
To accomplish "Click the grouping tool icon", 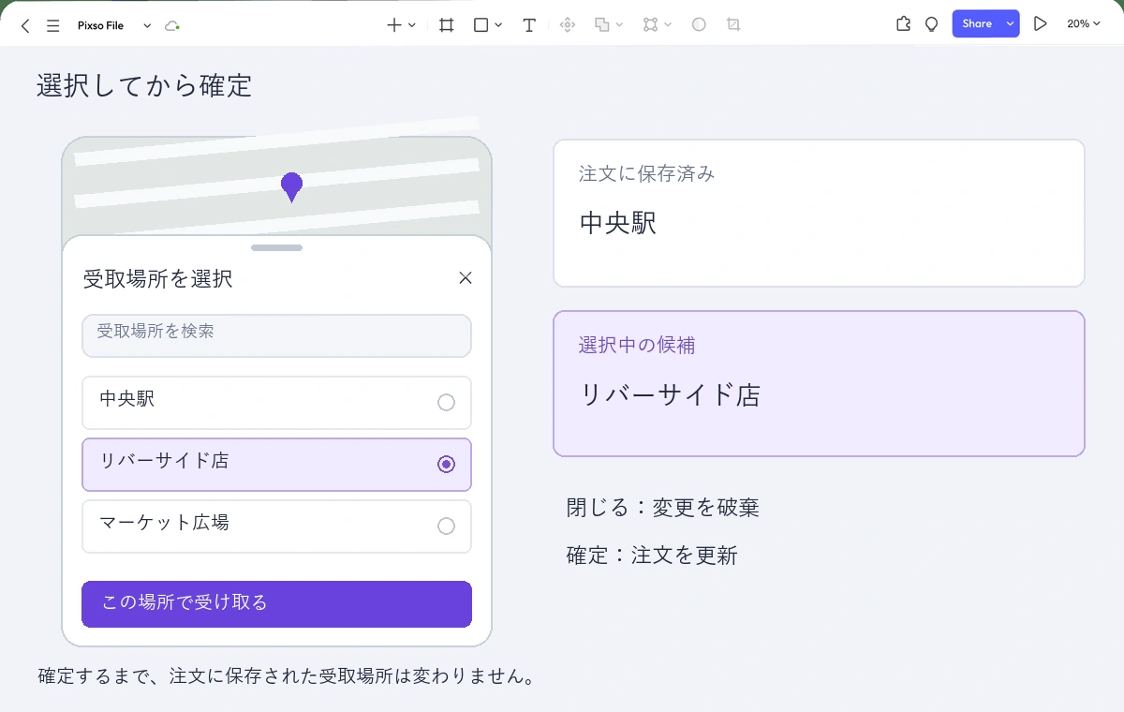I will pyautogui.click(x=651, y=25).
